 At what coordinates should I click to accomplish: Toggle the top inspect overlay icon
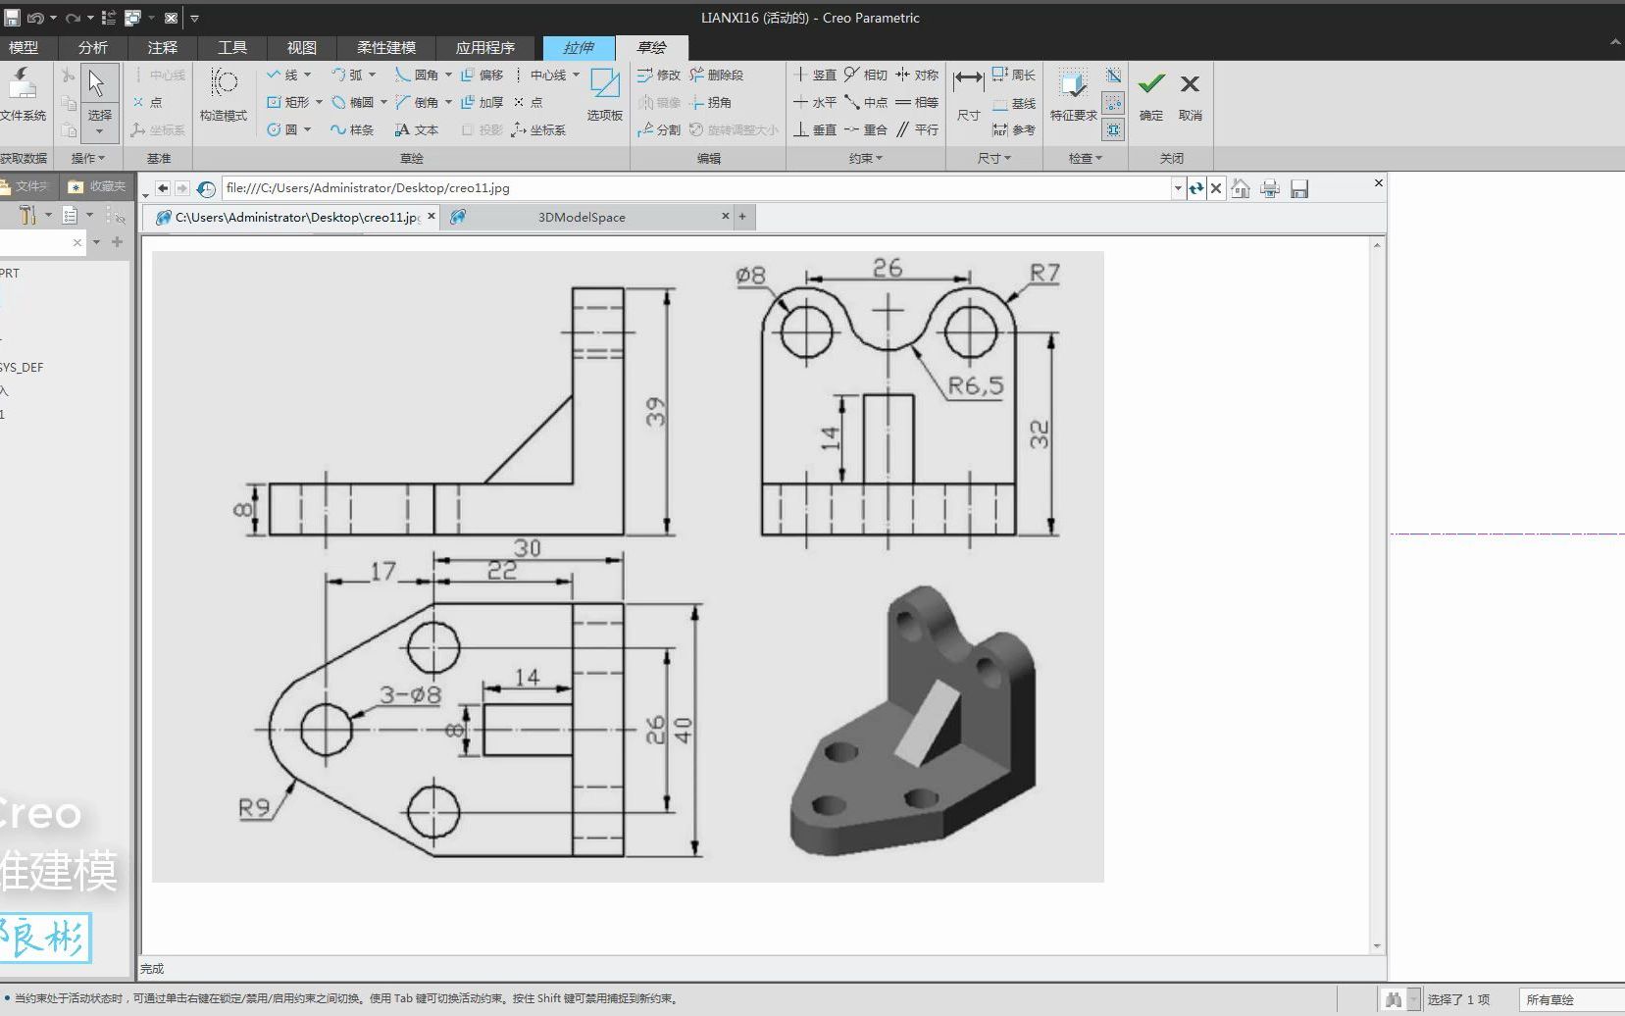[x=1114, y=75]
